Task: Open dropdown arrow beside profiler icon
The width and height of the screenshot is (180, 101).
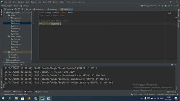Action: tap(172, 6)
